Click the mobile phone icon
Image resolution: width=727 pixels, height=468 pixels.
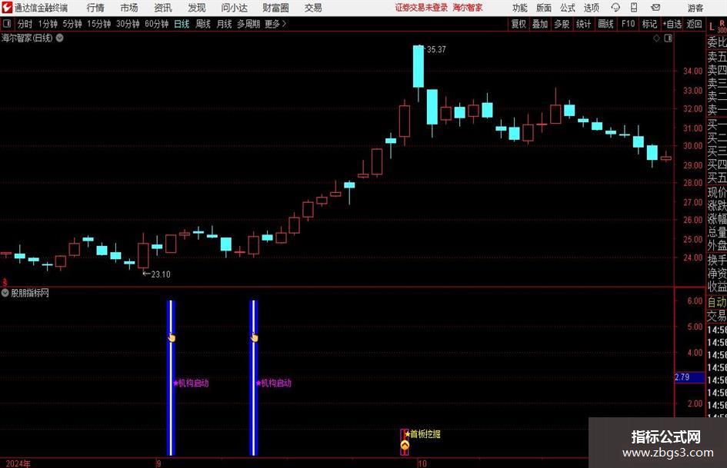(634, 8)
